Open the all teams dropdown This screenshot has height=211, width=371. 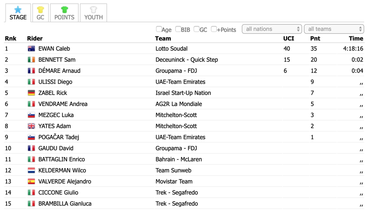pos(334,29)
